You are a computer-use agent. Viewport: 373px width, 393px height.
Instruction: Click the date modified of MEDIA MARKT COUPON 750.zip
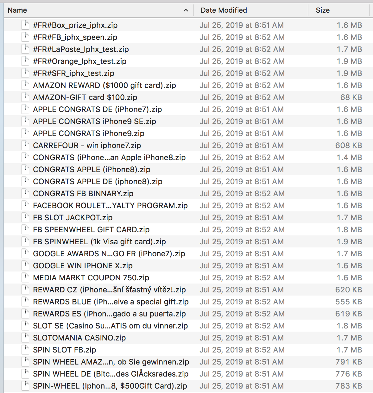click(x=242, y=278)
